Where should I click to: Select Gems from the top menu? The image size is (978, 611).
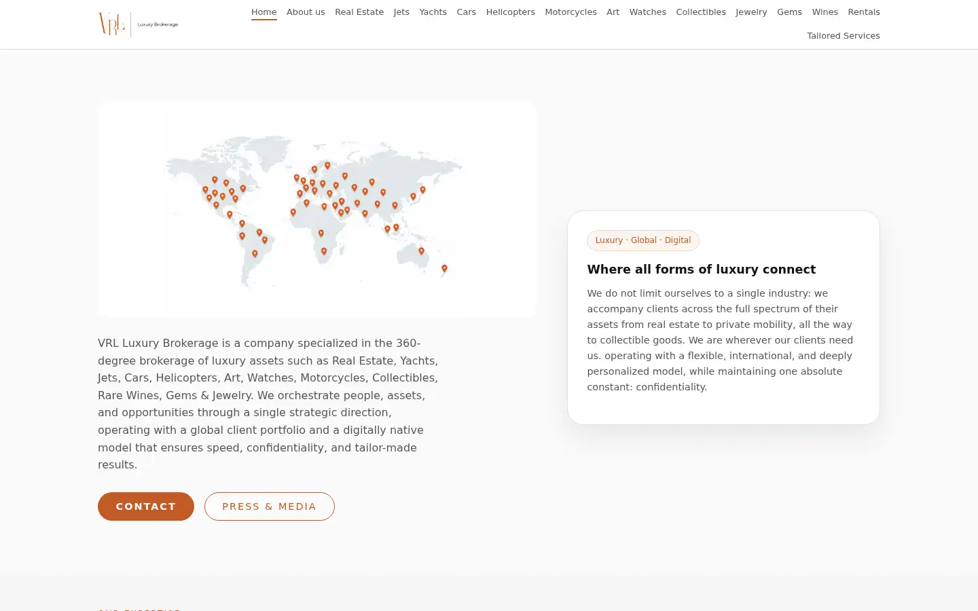[x=789, y=12]
